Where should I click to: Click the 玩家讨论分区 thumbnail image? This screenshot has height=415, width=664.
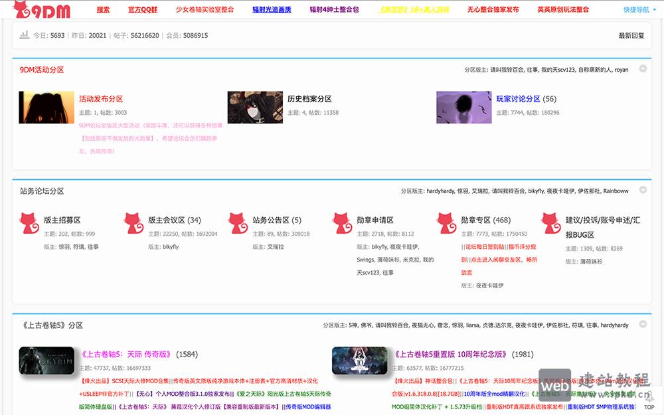point(463,107)
